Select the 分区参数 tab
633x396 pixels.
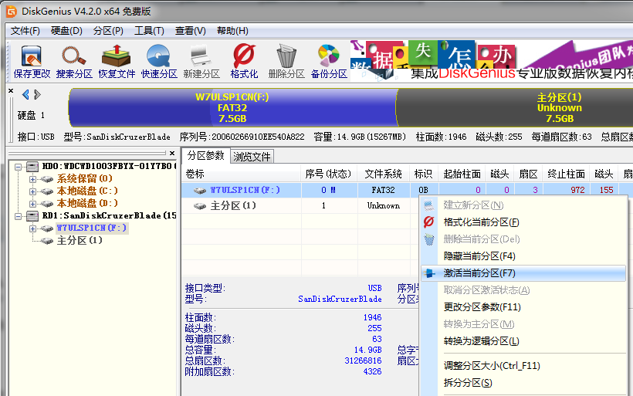(205, 156)
